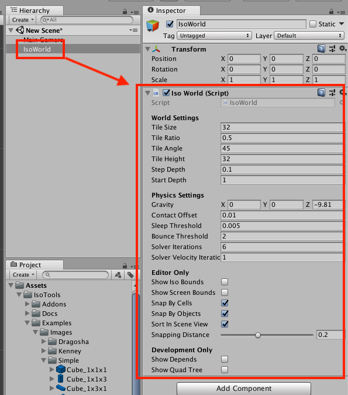Collapse New Scene in Hierarchy

(11, 30)
